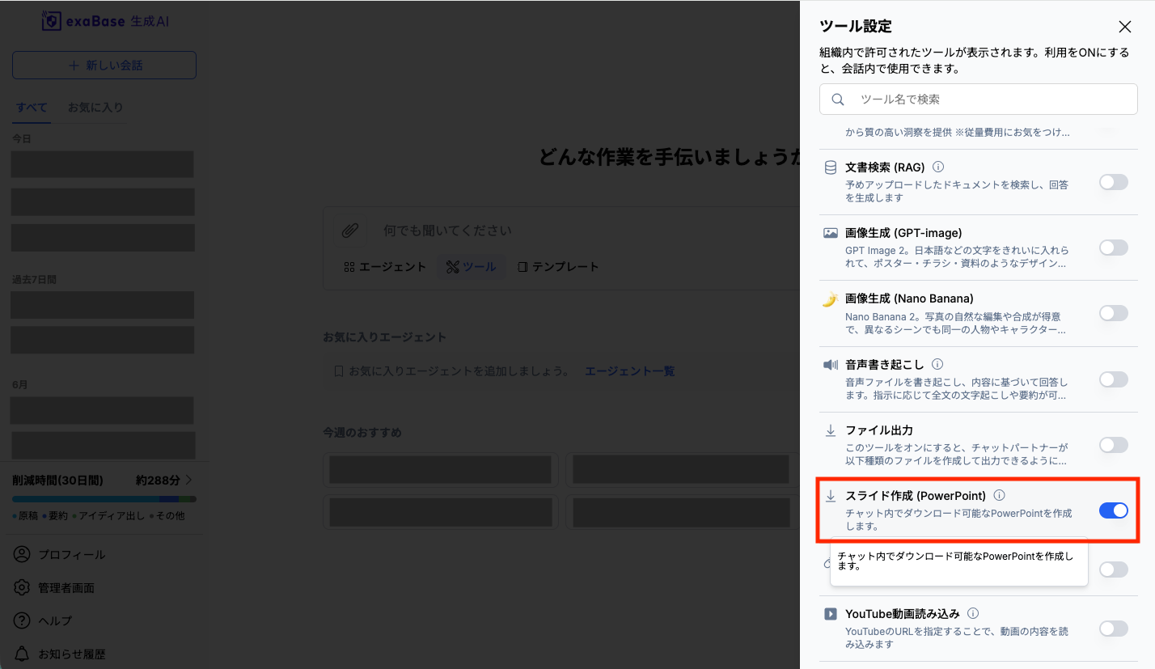
Task: Click the ファイル出力 download icon
Action: coord(830,430)
